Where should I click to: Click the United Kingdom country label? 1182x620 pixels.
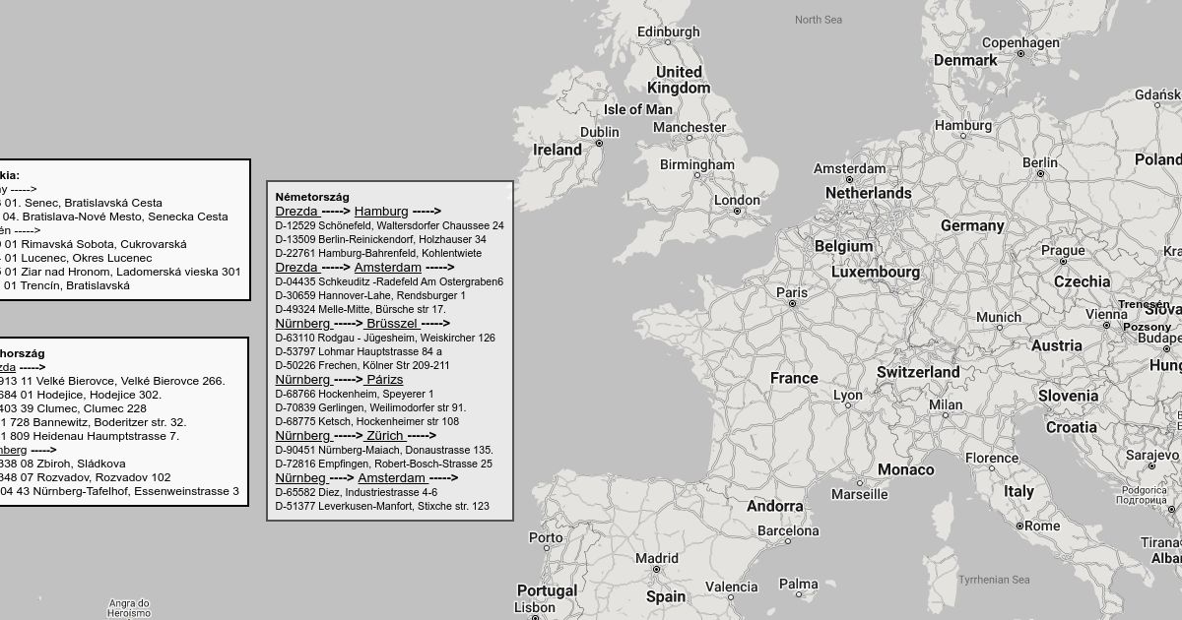point(679,80)
